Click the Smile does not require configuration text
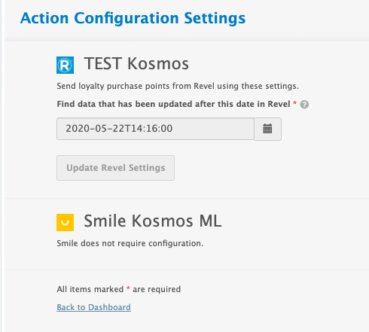369x332 pixels. coord(130,243)
